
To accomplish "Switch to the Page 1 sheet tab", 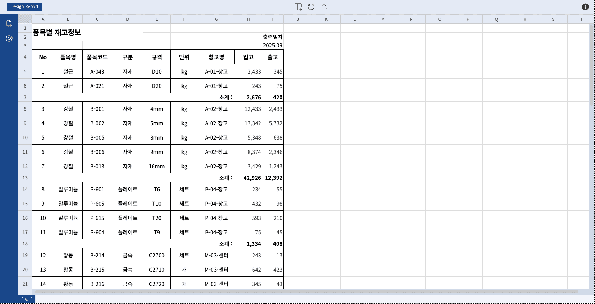I will tap(27, 299).
